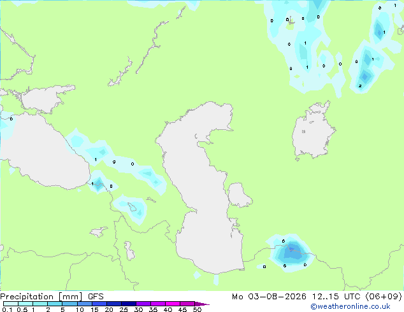
Task: Select the 0.1–0.5 mm palest legend swatch
Action: click(11, 304)
